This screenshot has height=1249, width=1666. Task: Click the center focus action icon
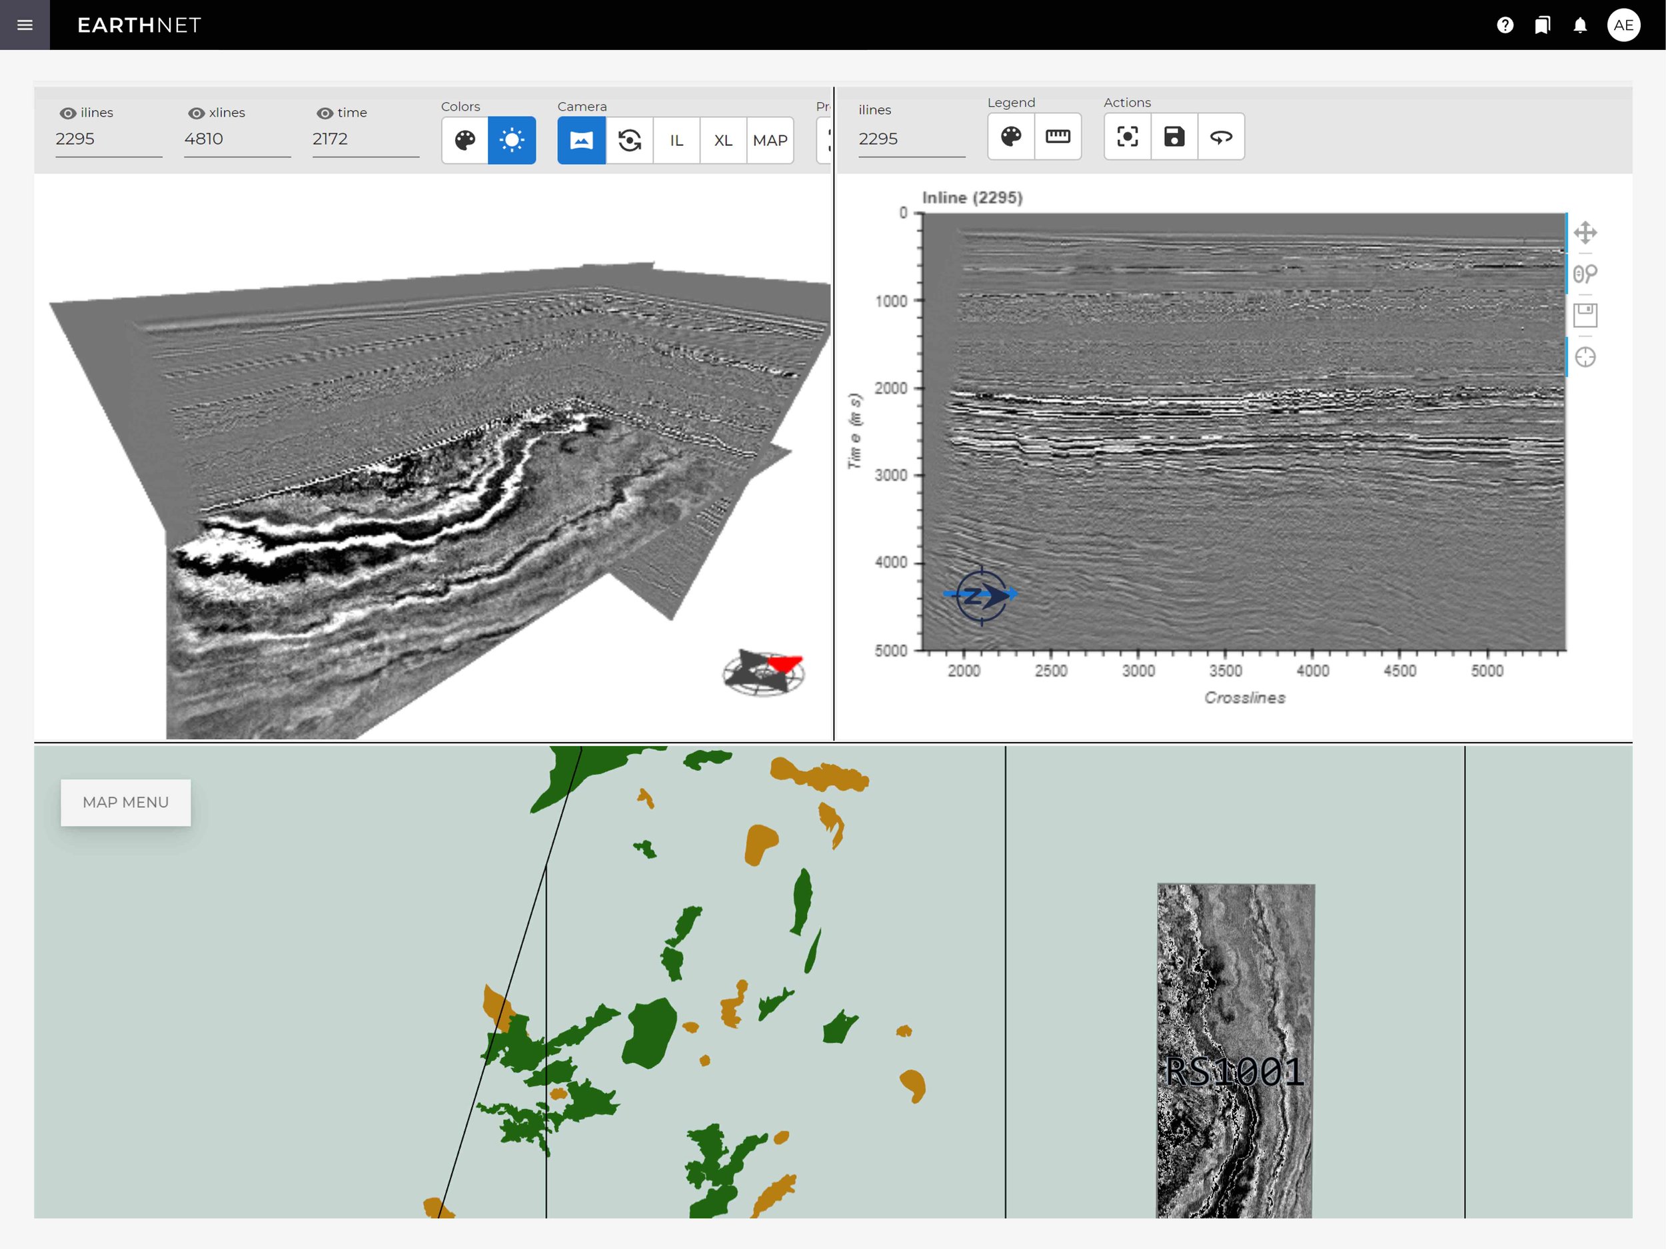1128,137
